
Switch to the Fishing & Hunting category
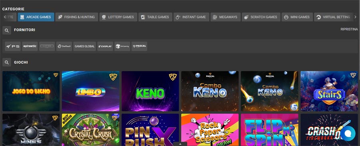pos(77,17)
